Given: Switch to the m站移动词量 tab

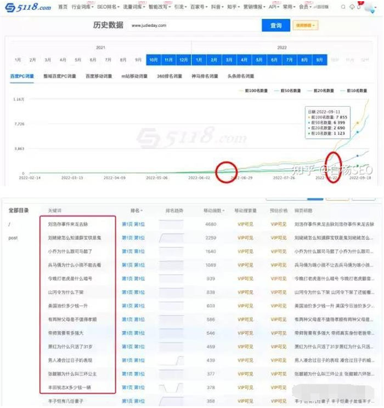Looking at the screenshot, I should pos(134,76).
